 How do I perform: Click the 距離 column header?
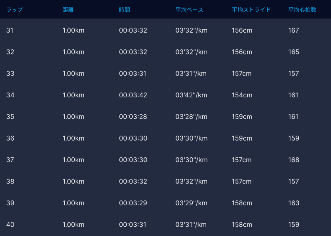tap(68, 10)
